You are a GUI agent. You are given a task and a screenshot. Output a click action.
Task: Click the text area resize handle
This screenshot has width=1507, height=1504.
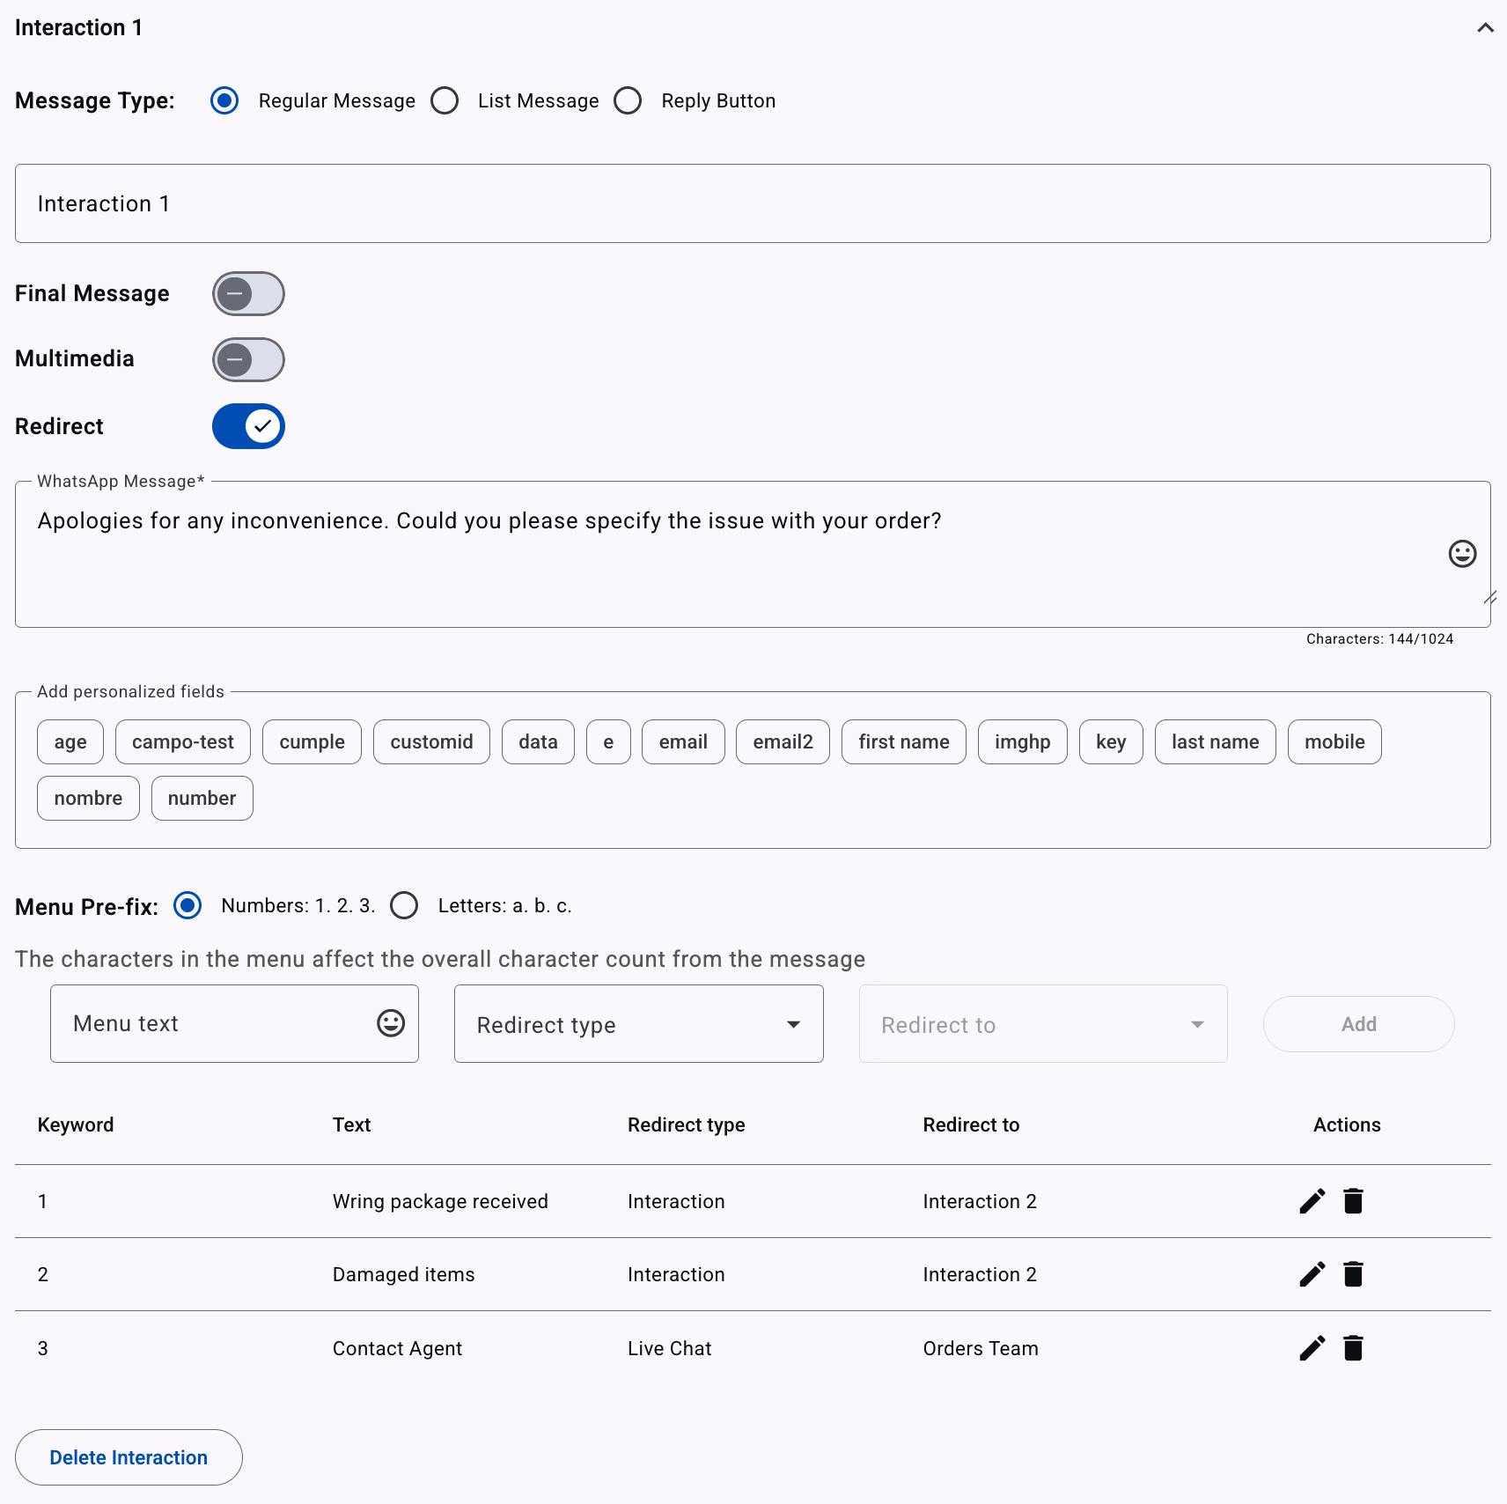pos(1489,598)
